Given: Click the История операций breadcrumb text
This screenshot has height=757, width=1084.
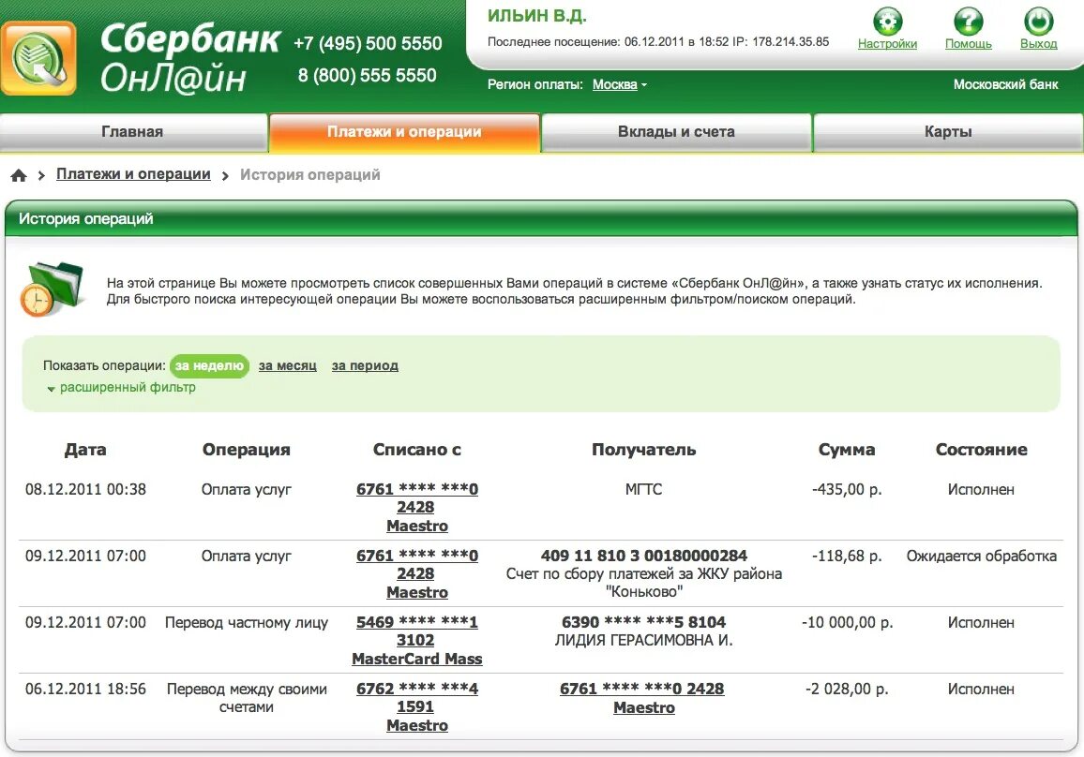Looking at the screenshot, I should (309, 175).
